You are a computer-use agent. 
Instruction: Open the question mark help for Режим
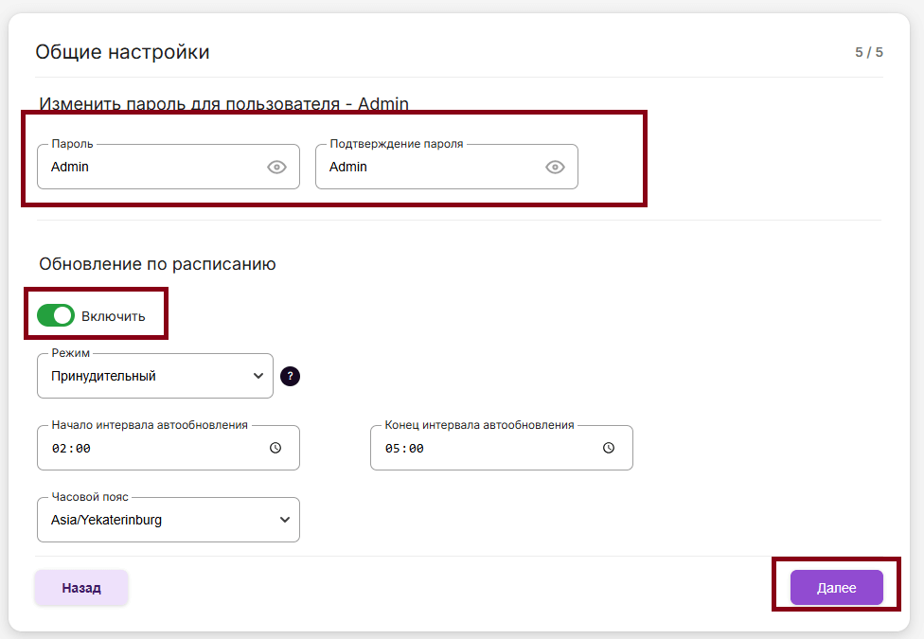pos(291,377)
